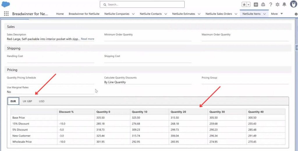Click the Quantity 20 column header
Viewport: 298px width, 151px height.
[188, 112]
